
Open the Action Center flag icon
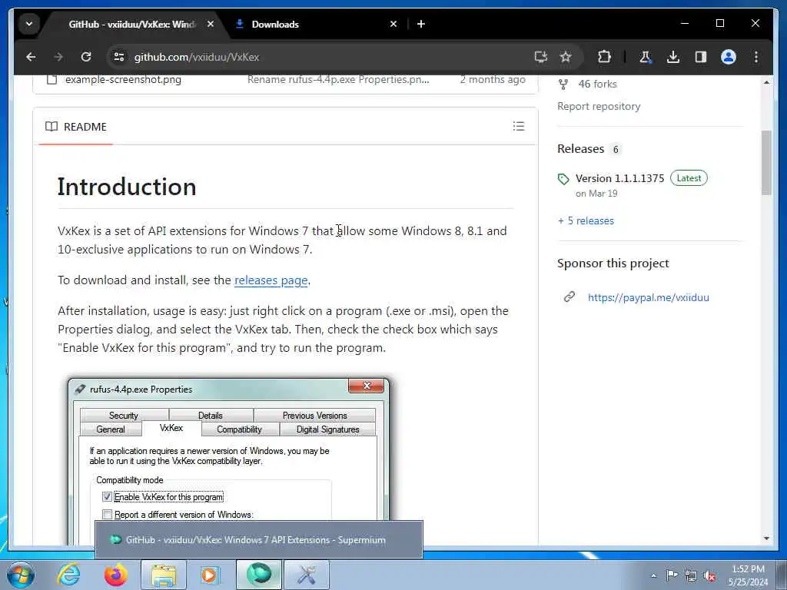click(672, 575)
